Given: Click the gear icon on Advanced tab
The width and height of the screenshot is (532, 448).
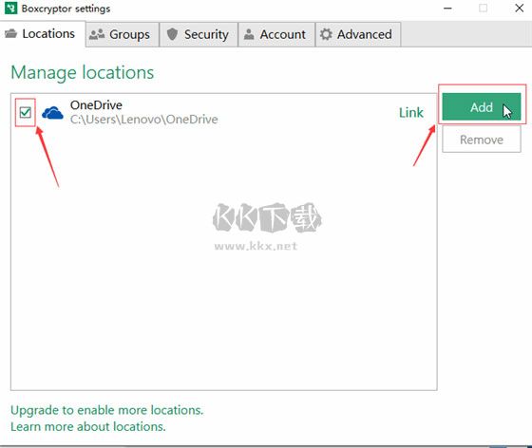Looking at the screenshot, I should 326,34.
